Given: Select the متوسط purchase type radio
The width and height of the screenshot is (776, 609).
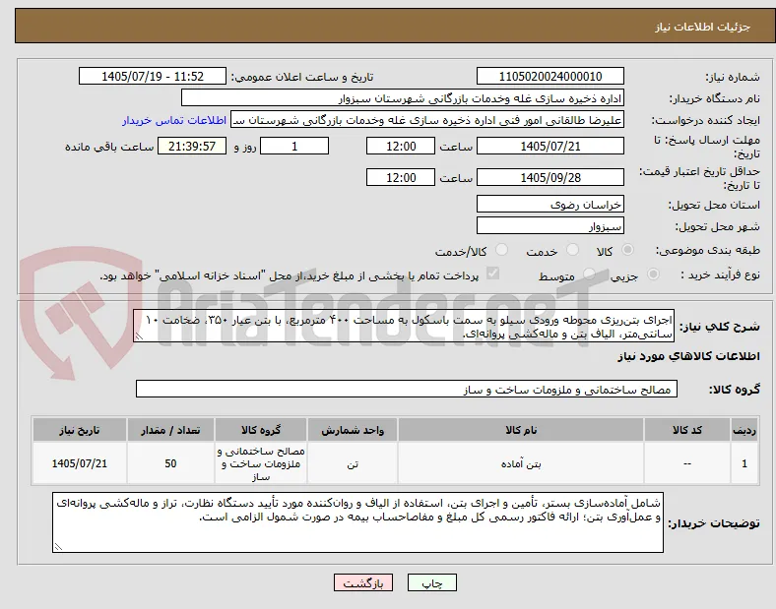Looking at the screenshot, I should click(589, 274).
